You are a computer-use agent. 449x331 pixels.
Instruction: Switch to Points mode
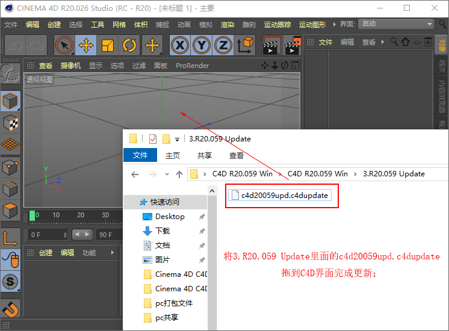(x=10, y=167)
